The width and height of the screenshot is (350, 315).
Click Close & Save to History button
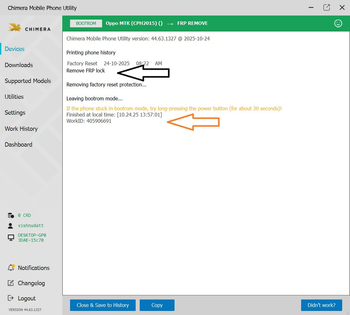coord(103,305)
